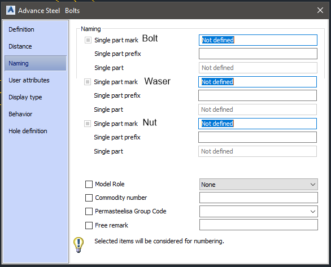The height and width of the screenshot is (267, 331).
Task: Click the Free remark text field
Action: pyautogui.click(x=258, y=225)
